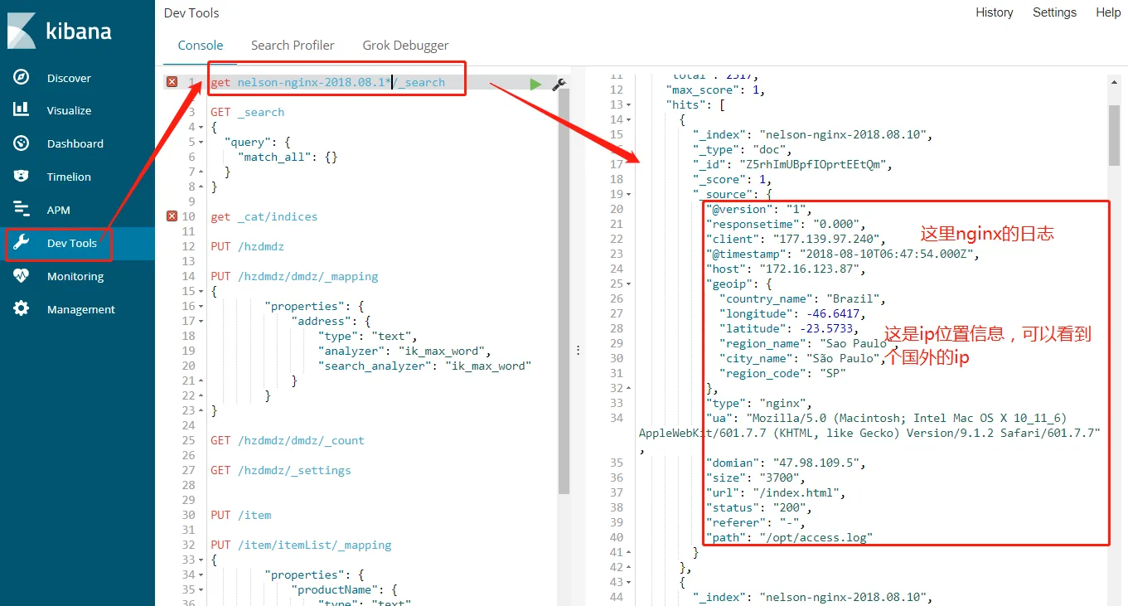Open Monitoring heartbeat icon in sidebar
The image size is (1128, 606).
[x=22, y=276]
